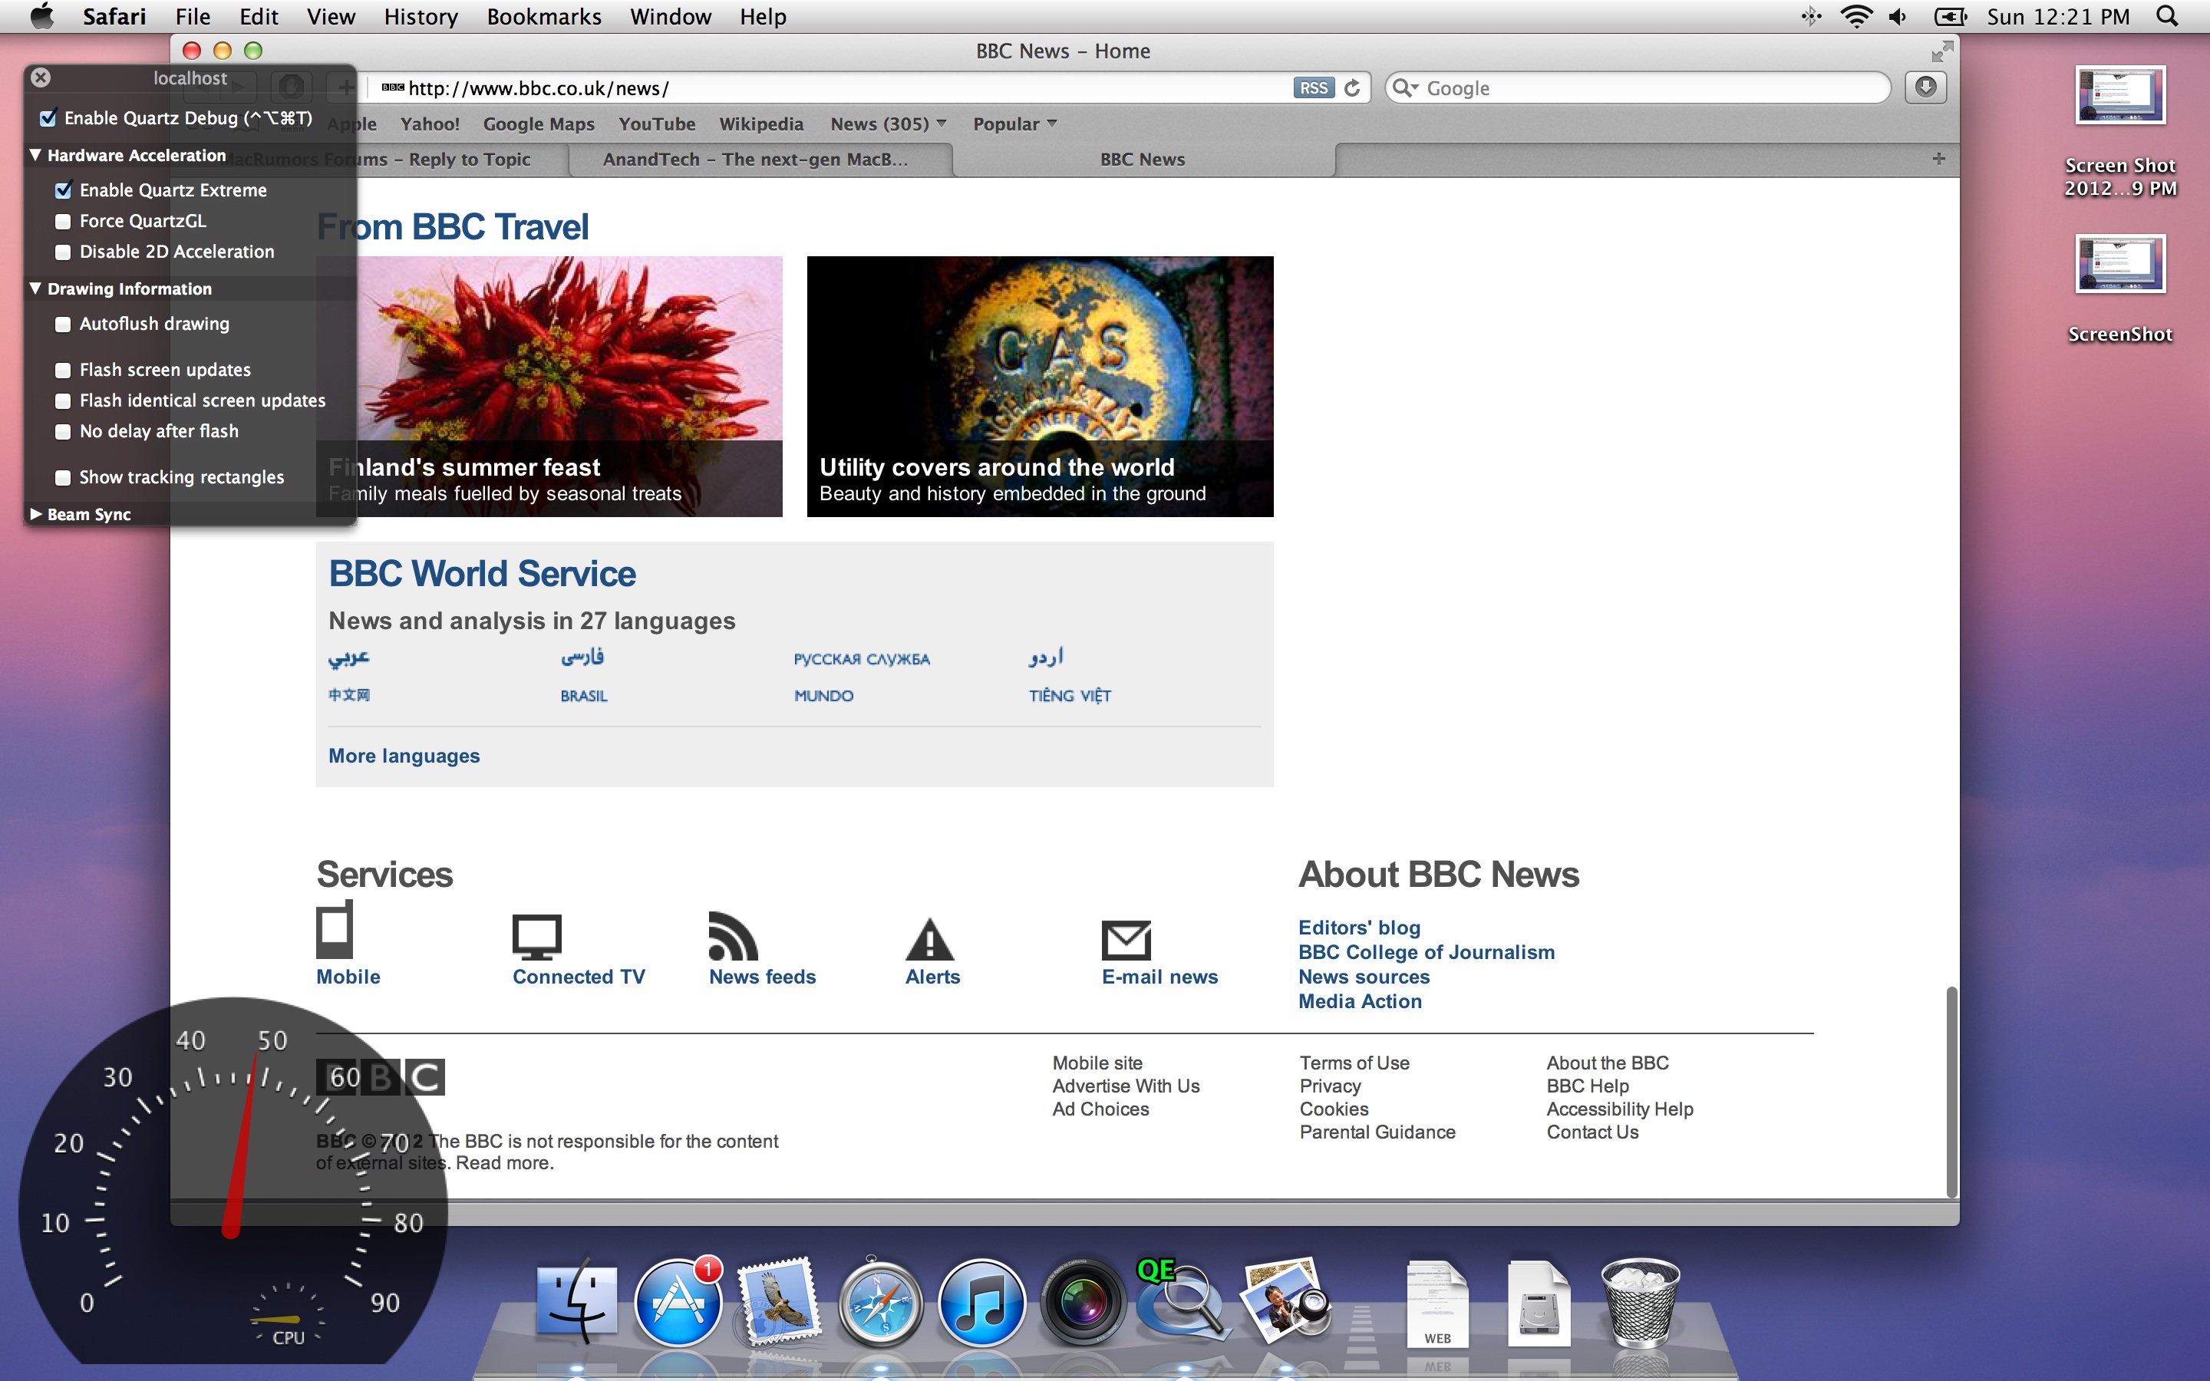
Task: Enable Autoflush drawing checkbox
Action: tap(63, 325)
